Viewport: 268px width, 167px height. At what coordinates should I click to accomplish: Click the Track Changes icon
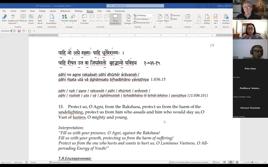tap(129, 17)
